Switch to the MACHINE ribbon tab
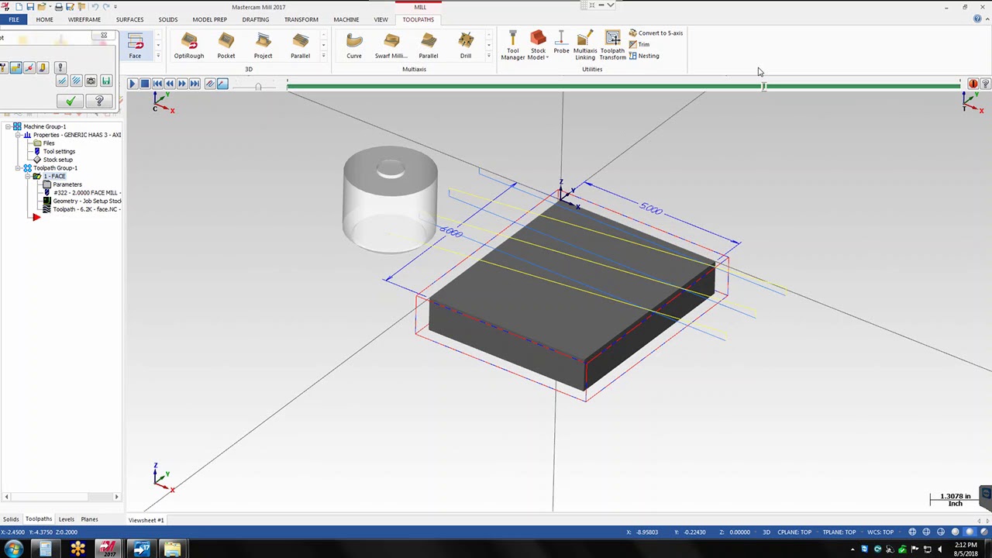 [x=346, y=19]
